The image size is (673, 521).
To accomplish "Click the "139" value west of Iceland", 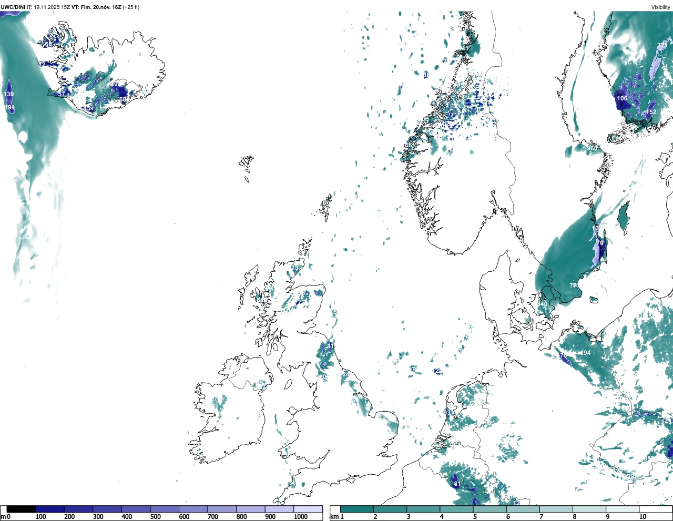I will click(x=9, y=94).
